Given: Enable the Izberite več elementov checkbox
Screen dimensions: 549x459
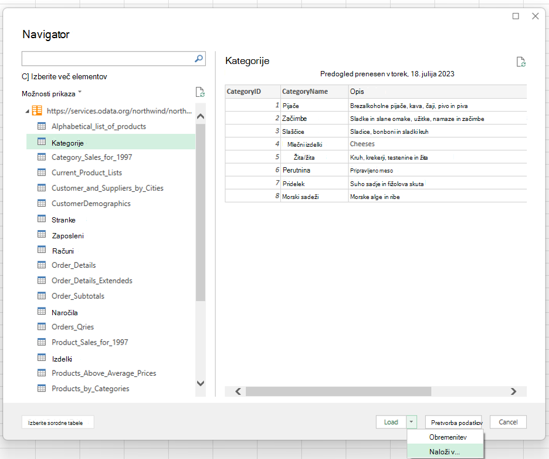Looking at the screenshot, I should 25,76.
